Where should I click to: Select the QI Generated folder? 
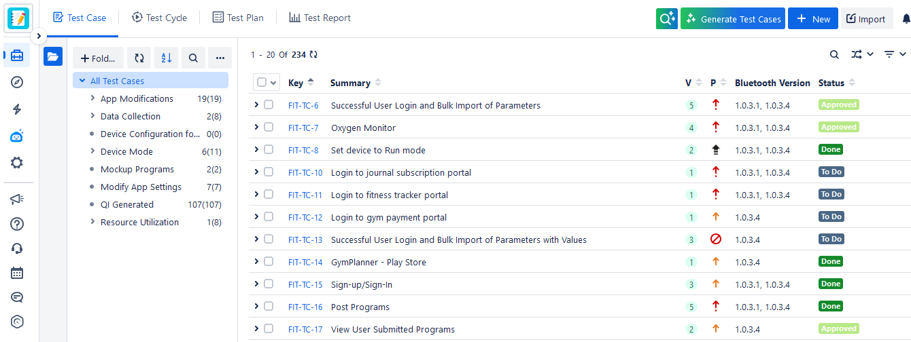click(x=127, y=204)
